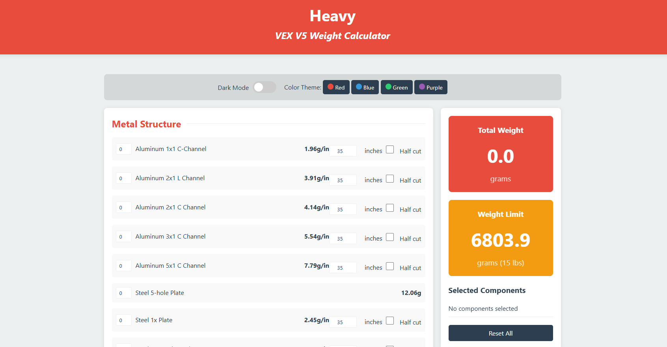The height and width of the screenshot is (347, 667).
Task: Click the 'Heavy' page title
Action: pyautogui.click(x=333, y=16)
